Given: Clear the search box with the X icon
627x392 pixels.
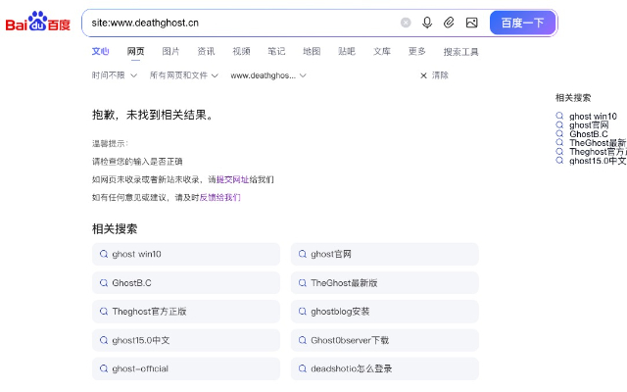Looking at the screenshot, I should [406, 23].
